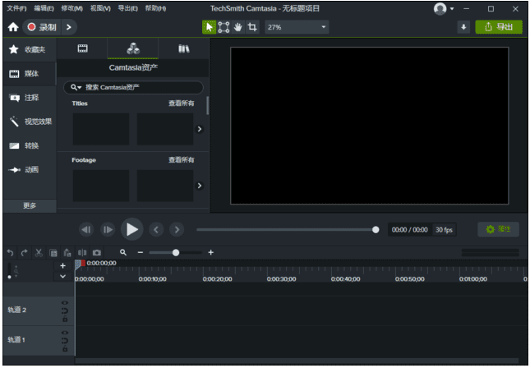
Task: Click the 搜索 Camtasia资产 search field
Action: pos(133,88)
